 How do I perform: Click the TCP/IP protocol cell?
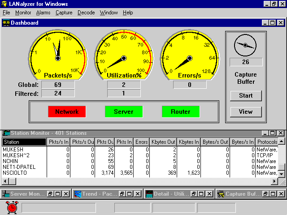265,155
